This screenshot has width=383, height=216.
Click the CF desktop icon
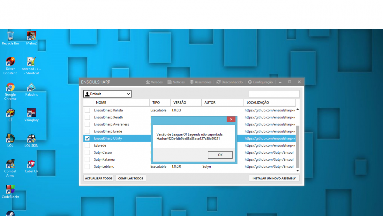(10, 115)
